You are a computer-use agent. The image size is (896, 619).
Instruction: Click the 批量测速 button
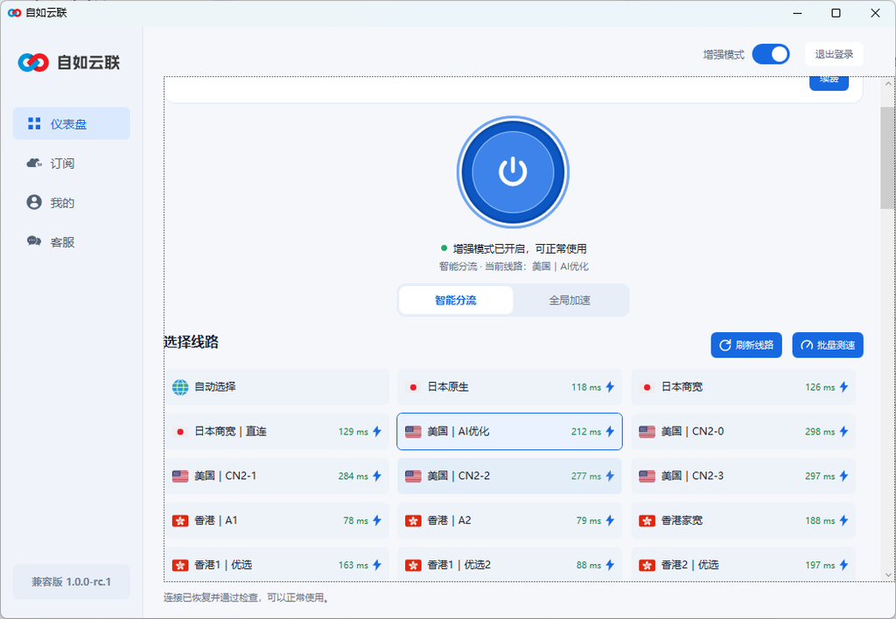(x=828, y=344)
